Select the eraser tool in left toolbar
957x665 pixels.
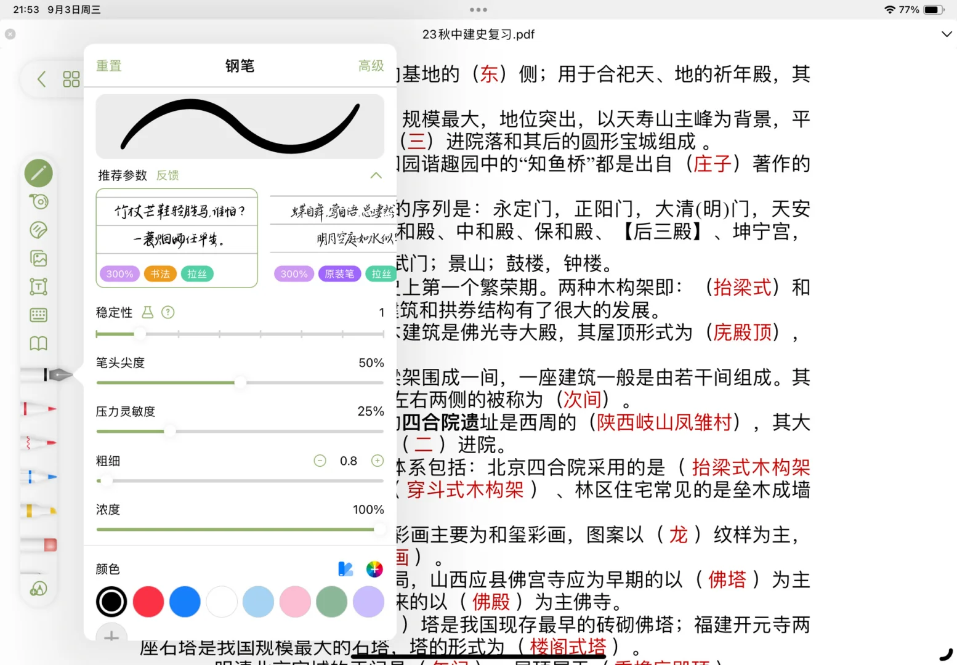tap(38, 230)
